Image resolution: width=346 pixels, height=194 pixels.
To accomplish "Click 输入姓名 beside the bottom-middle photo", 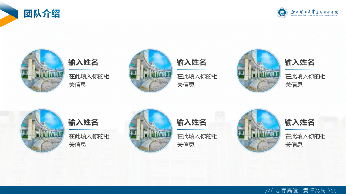I will tap(191, 122).
